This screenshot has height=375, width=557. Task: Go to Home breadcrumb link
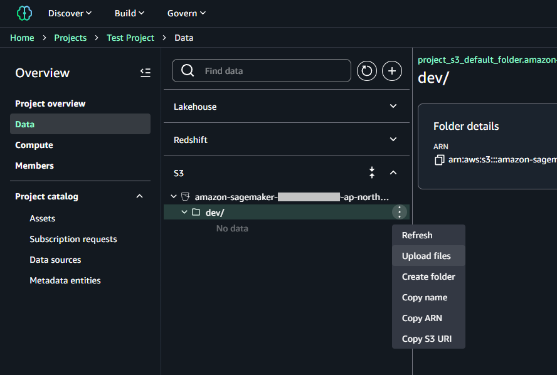point(22,38)
